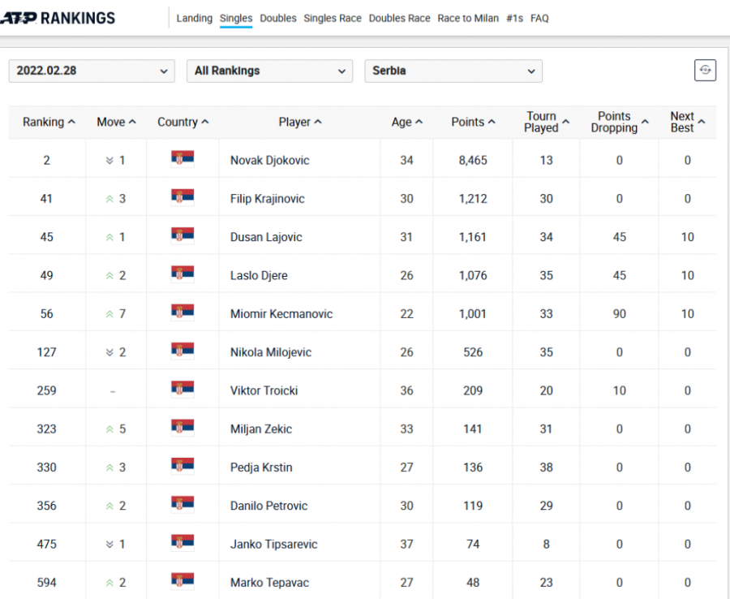Toggle sorting on Move column
This screenshot has width=730, height=599.
point(116,122)
